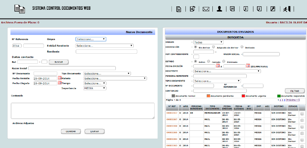The width and height of the screenshot is (307, 148).
Task: Select Asignado sin derivar radio option
Action: pyautogui.click(x=214, y=47)
